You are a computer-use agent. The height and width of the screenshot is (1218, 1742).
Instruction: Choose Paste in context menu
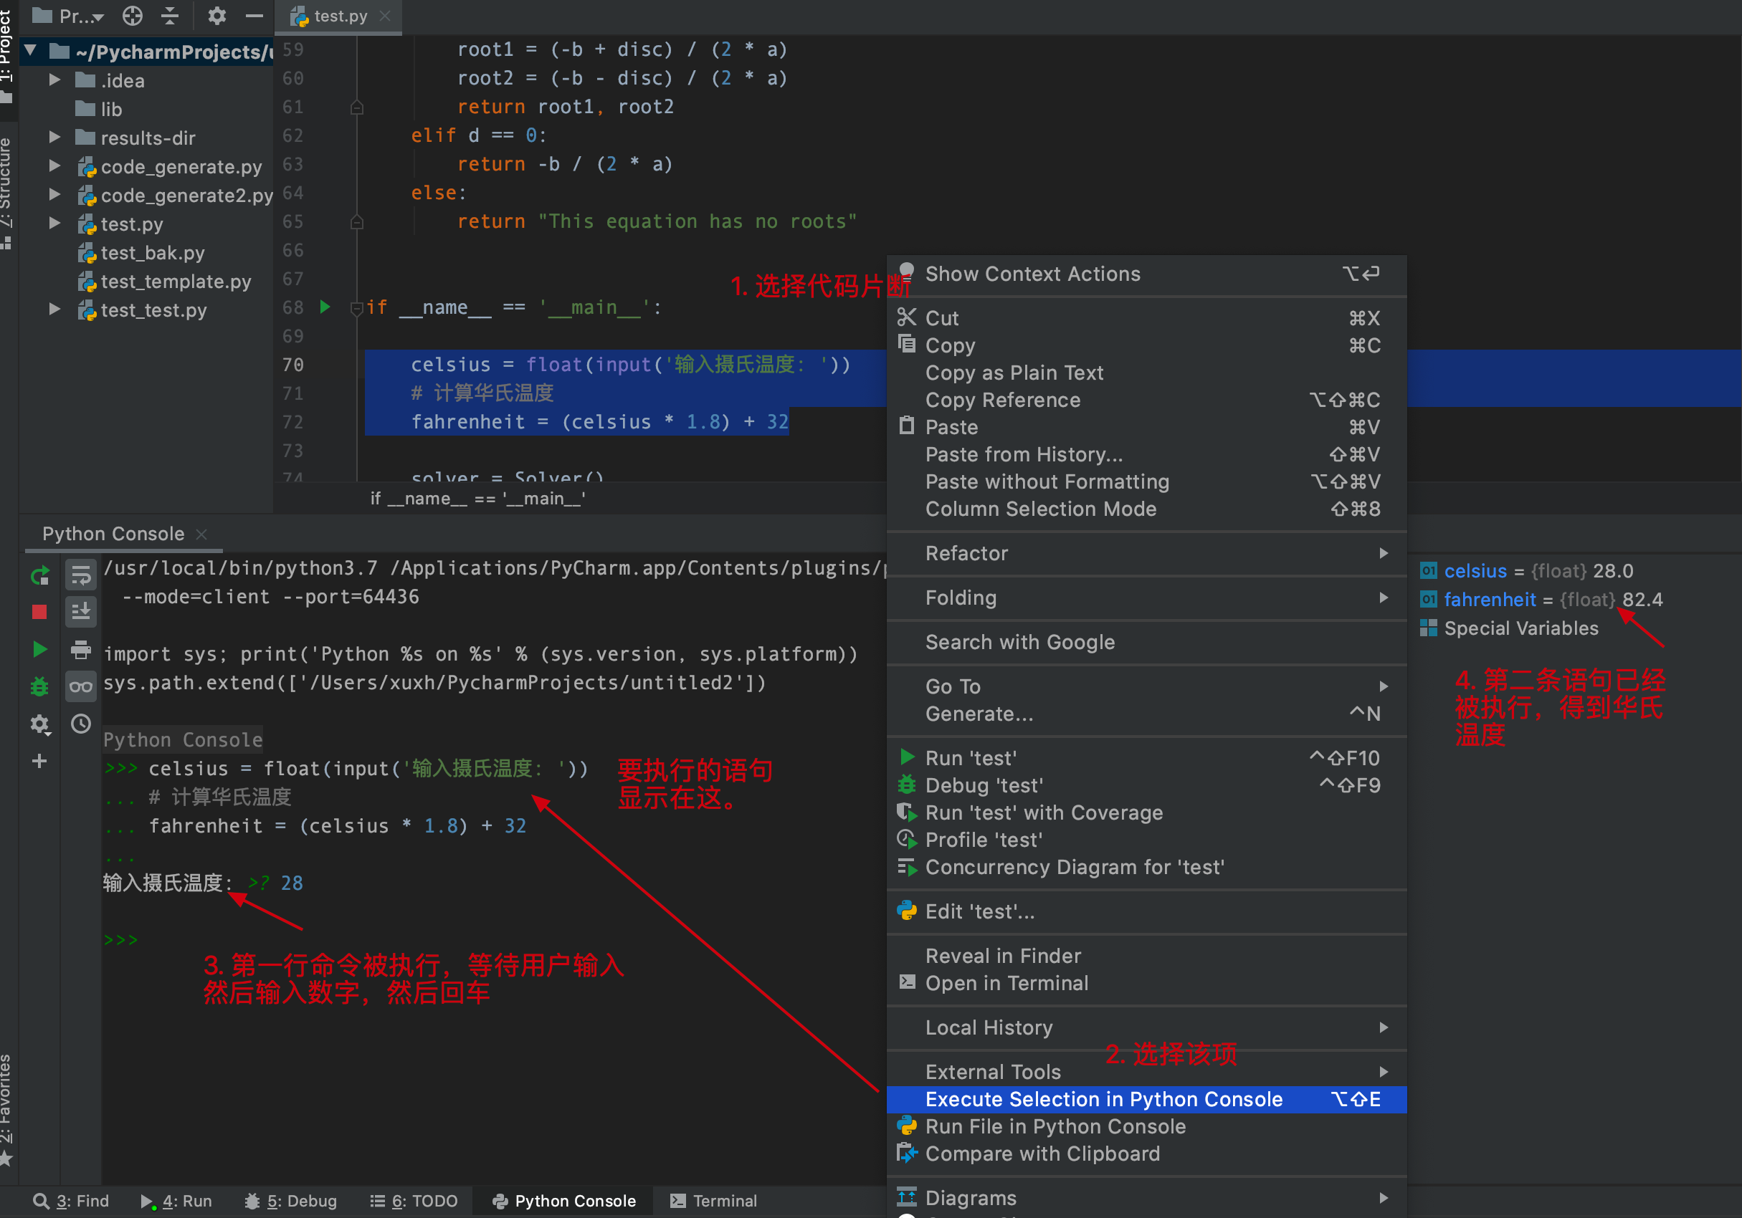(1146, 427)
